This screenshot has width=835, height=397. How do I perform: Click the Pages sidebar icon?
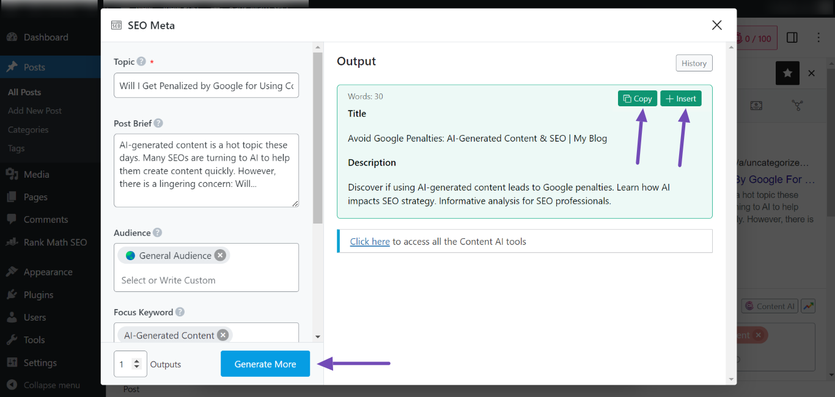pos(12,197)
